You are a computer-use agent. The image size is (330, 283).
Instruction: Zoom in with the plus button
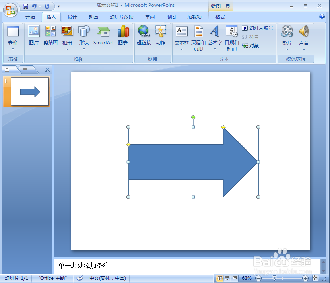(305, 278)
